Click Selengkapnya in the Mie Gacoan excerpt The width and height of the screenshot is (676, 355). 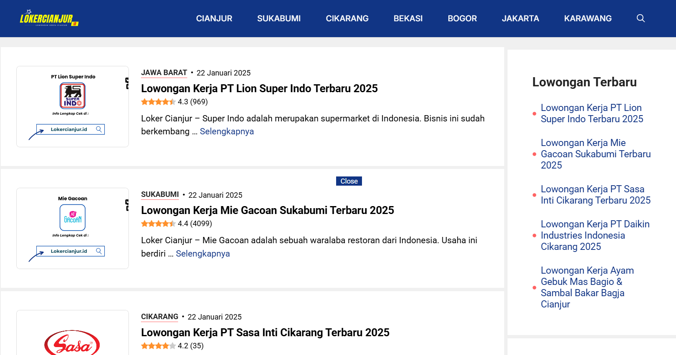point(203,254)
